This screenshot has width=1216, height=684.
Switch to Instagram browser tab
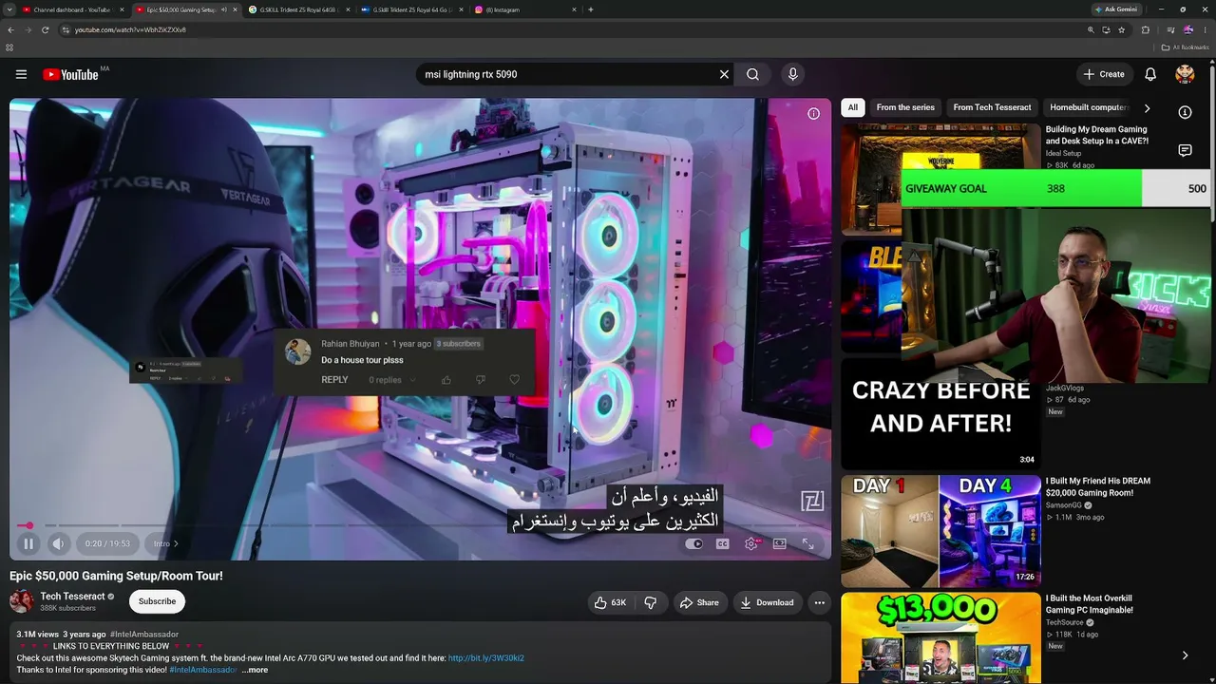click(524, 9)
